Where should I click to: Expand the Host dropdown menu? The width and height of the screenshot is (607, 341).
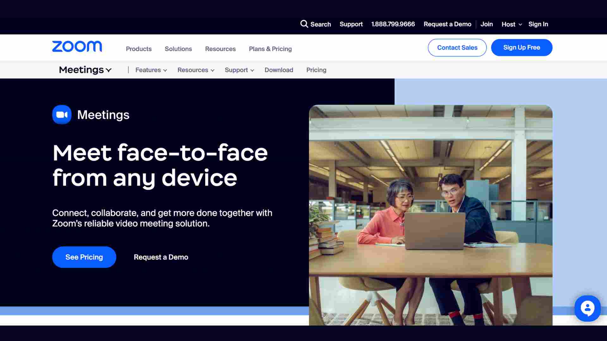(511, 24)
